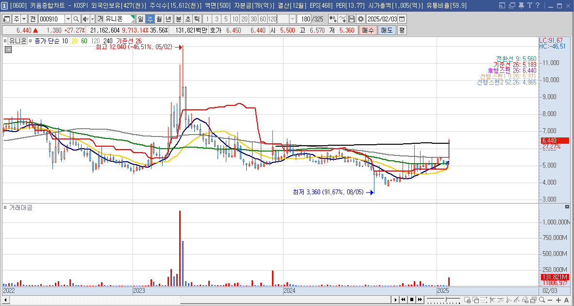The image size is (574, 306).
Task: Click the 10 interval button
Action: (235, 19)
